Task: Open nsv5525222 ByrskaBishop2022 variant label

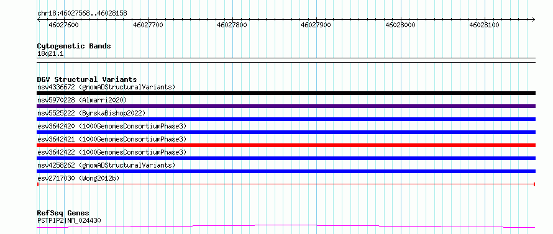Action: (91, 113)
